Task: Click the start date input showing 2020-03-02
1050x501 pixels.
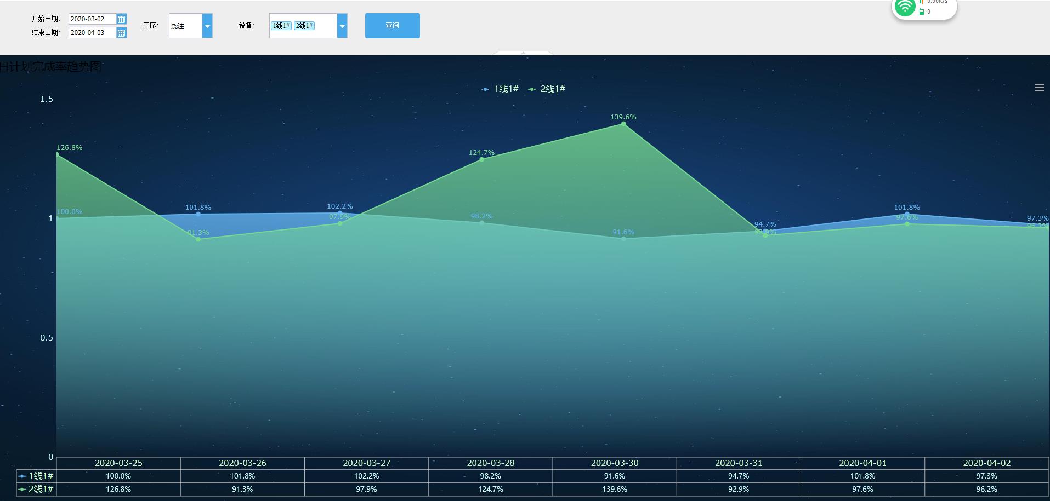Action: tap(92, 19)
